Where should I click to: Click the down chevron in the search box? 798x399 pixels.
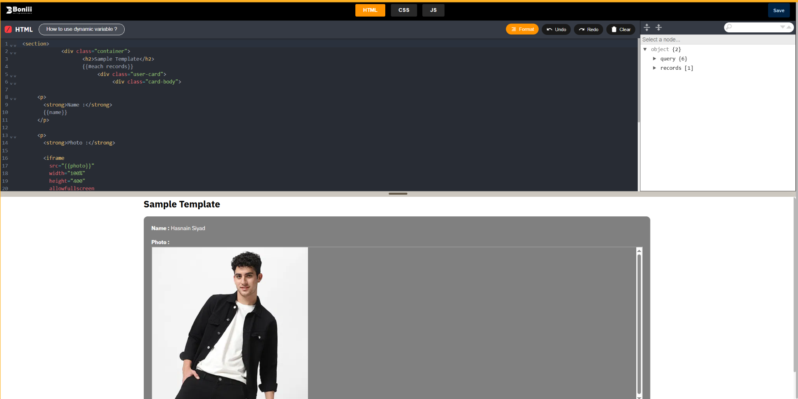(782, 27)
